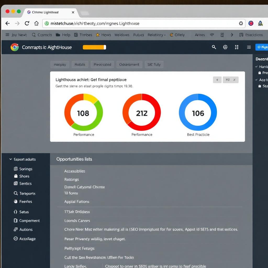Reload the page with the refresh icon
The image size is (268, 268).
[27, 23]
